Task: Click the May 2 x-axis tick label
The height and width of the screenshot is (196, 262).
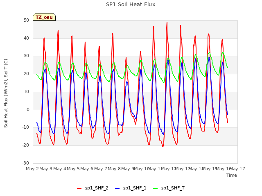Action: point(32,169)
